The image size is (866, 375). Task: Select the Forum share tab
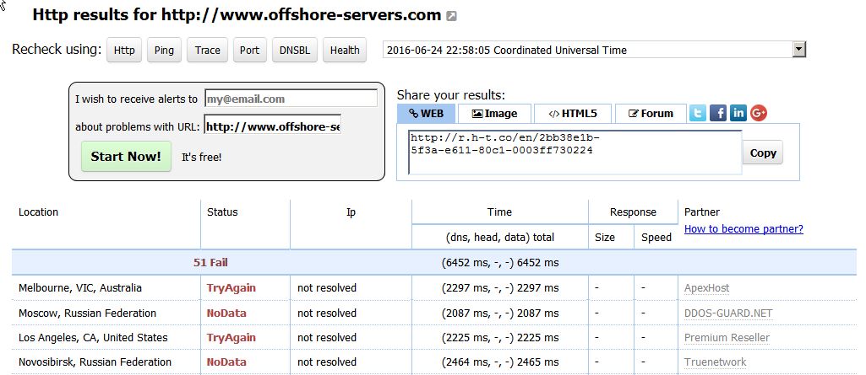[651, 114]
